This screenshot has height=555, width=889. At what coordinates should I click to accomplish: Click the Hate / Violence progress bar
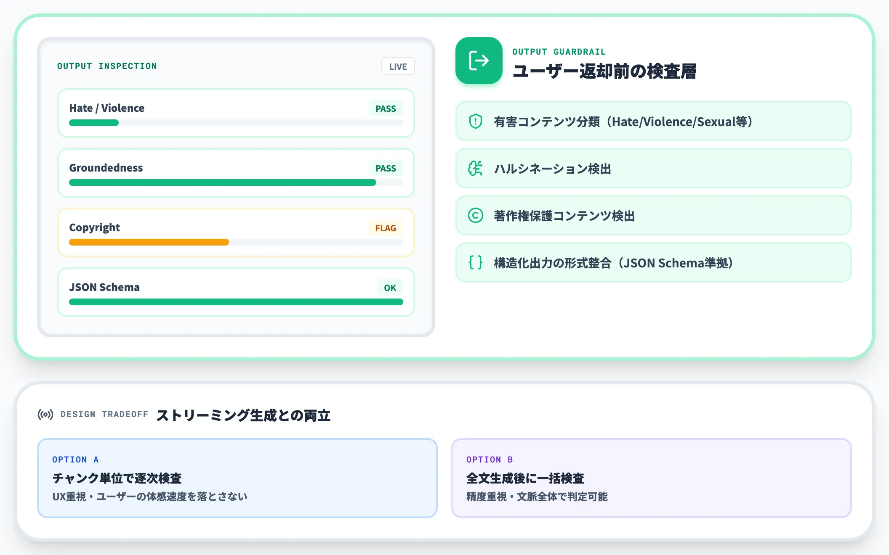tap(236, 123)
